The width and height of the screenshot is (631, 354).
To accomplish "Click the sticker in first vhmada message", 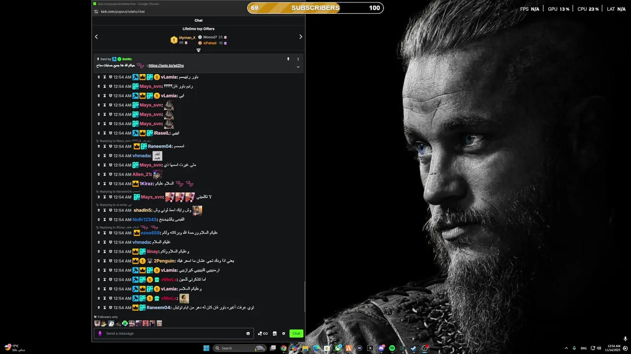I will [x=157, y=156].
